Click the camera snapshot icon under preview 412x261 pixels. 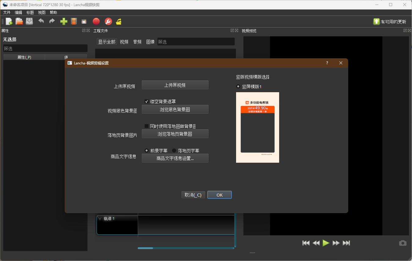tap(403, 243)
